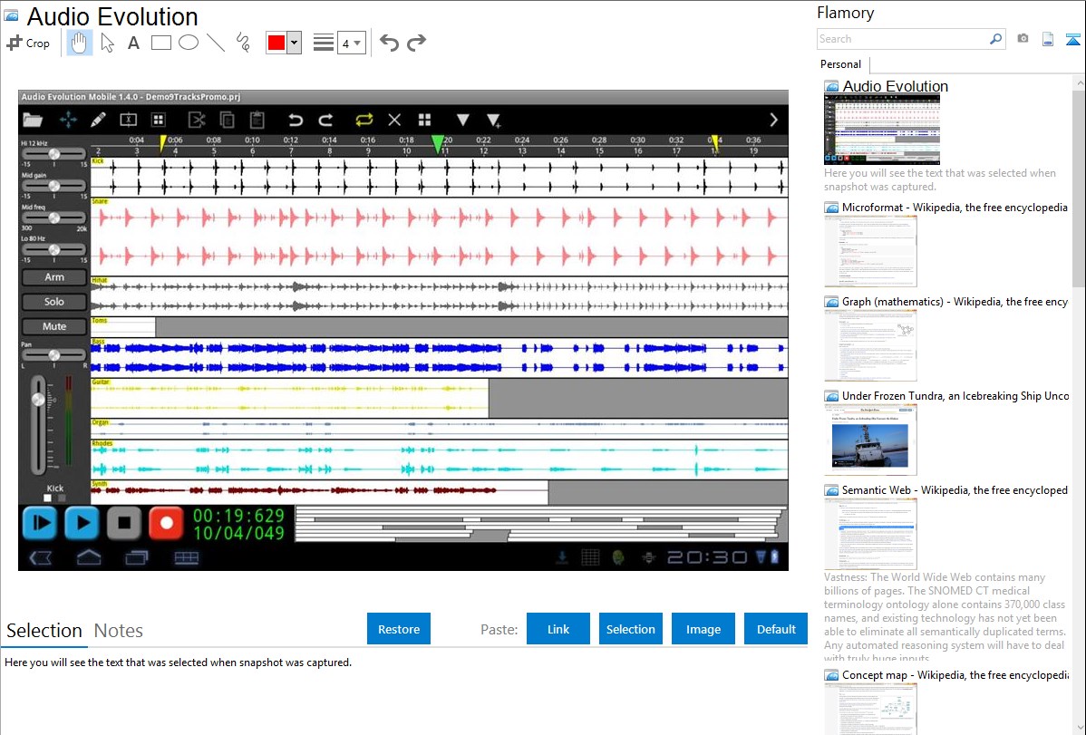Click the camera snapshot icon

[x=1023, y=39]
